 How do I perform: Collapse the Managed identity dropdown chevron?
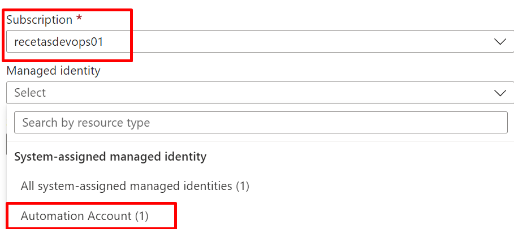point(500,93)
